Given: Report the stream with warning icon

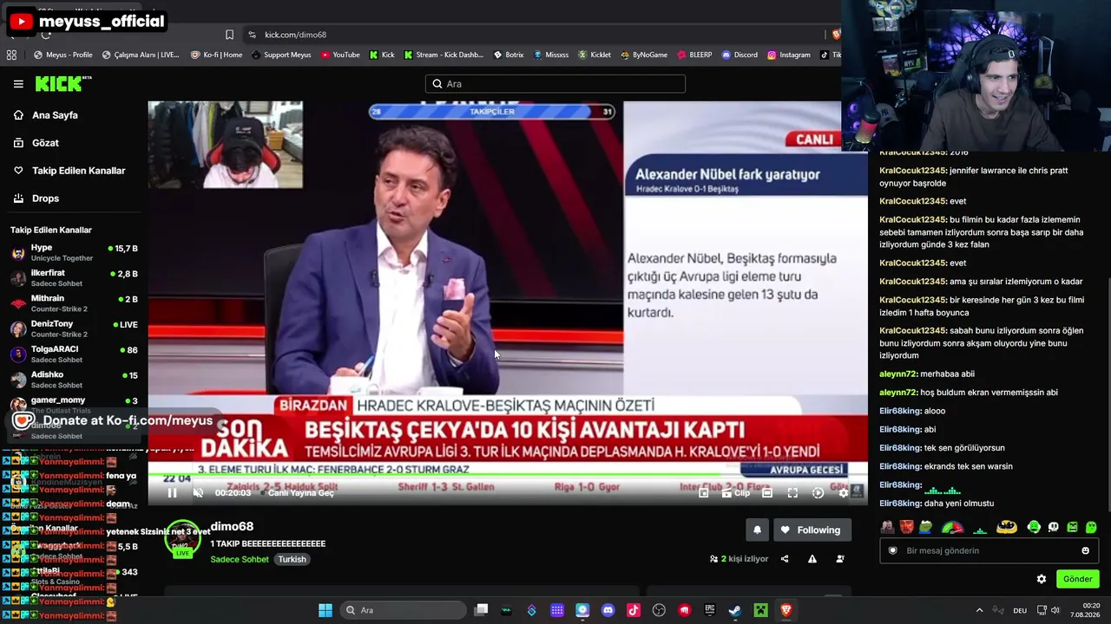Looking at the screenshot, I should [812, 559].
